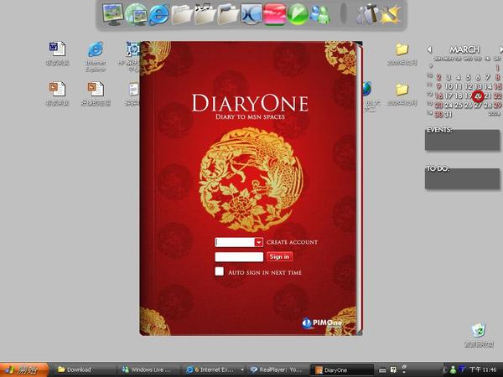The width and height of the screenshot is (503, 377).
Task: Click the green glossy orb dock icon
Action: (298, 14)
